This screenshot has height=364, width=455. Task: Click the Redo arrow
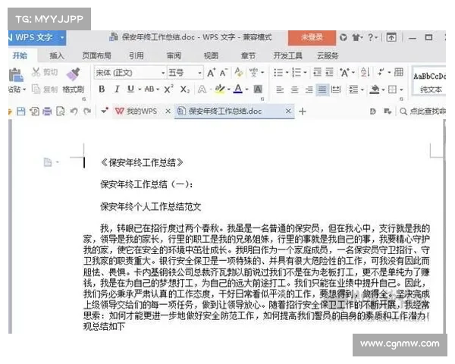[x=87, y=111]
